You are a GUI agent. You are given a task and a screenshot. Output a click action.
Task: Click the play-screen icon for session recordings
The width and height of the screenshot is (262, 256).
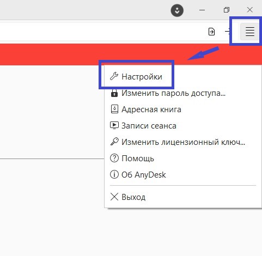click(x=114, y=125)
